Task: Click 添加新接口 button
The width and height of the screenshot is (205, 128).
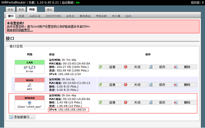Action: click(x=22, y=117)
